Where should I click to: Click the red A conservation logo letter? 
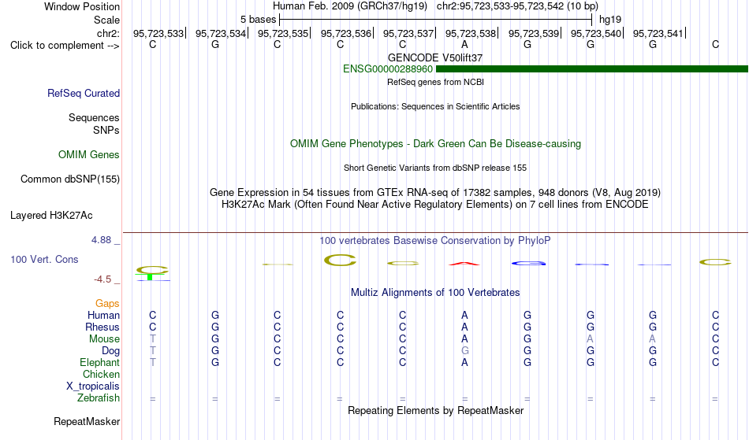(x=464, y=263)
